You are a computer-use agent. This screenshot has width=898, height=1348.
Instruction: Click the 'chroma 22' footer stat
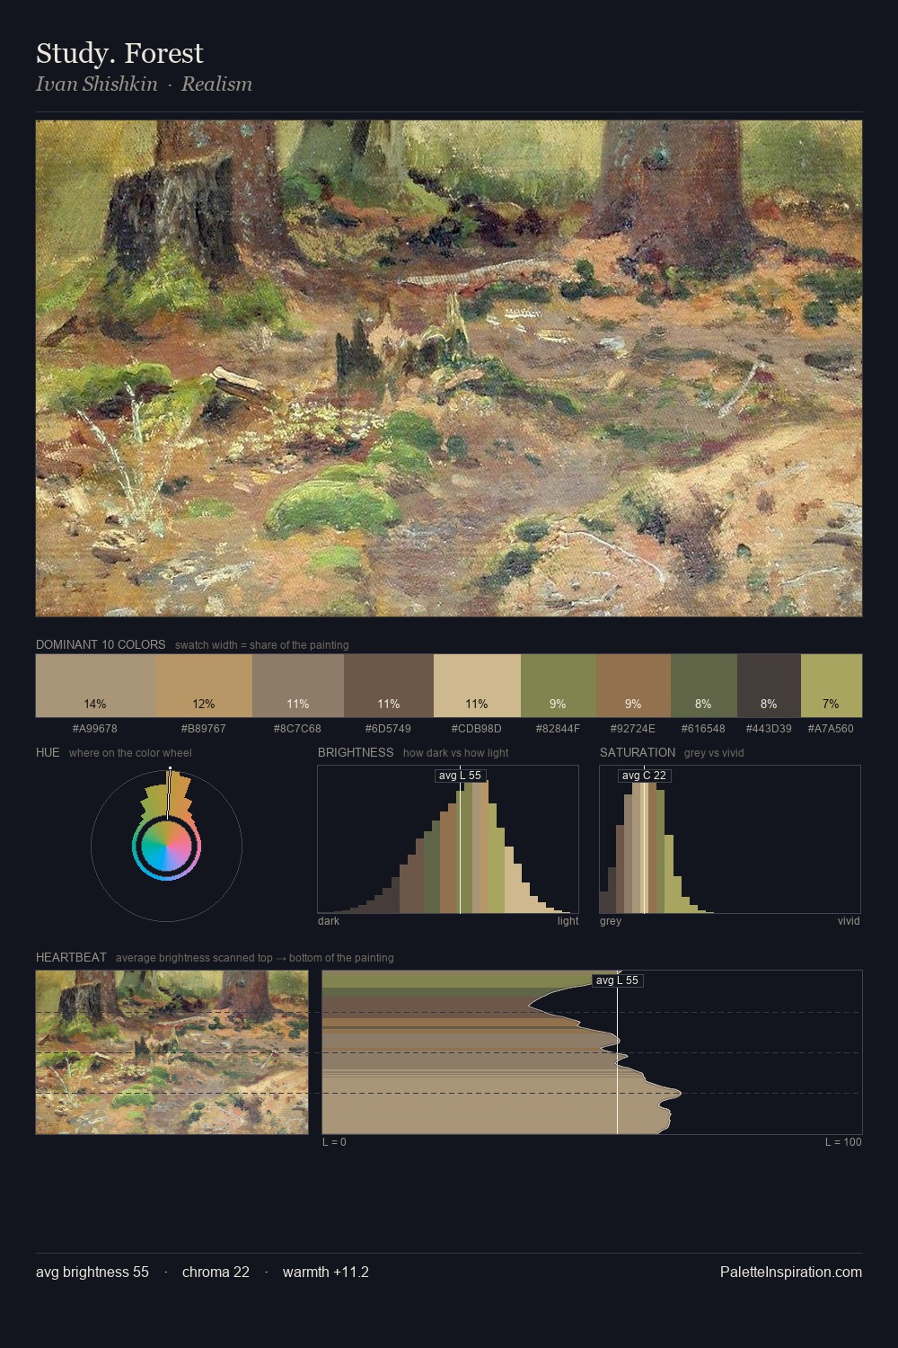tap(216, 1272)
